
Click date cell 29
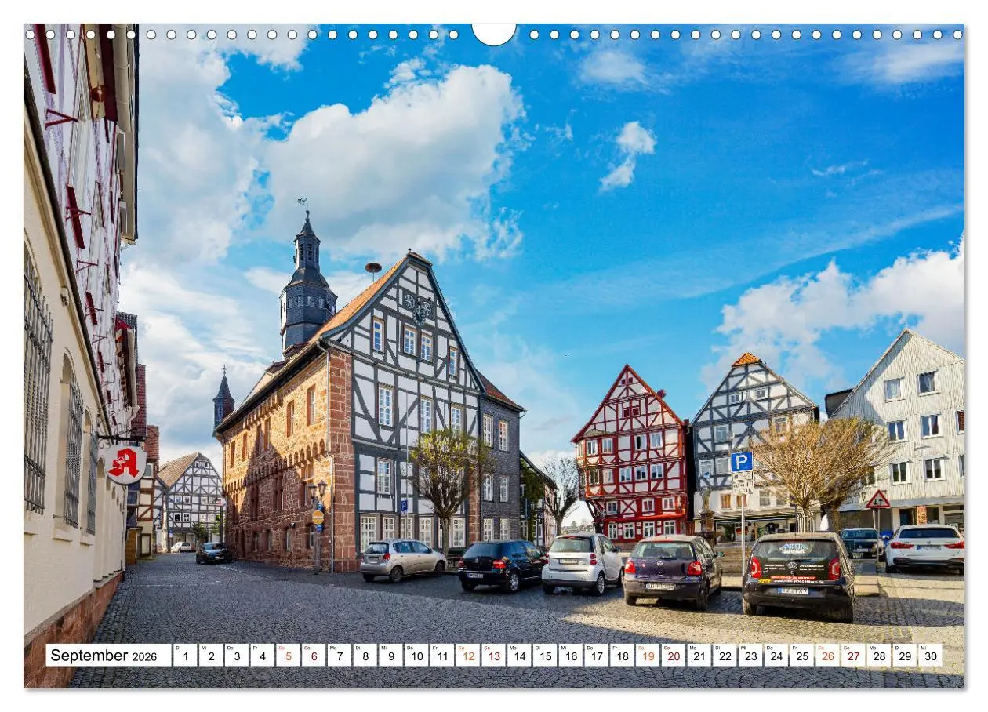coord(904,656)
